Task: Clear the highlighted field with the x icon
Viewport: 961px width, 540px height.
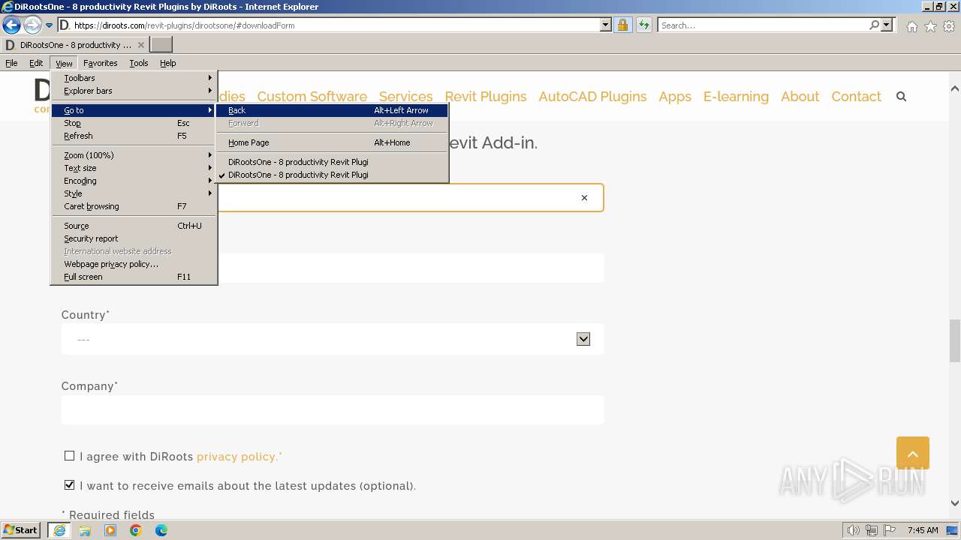Action: (x=584, y=198)
